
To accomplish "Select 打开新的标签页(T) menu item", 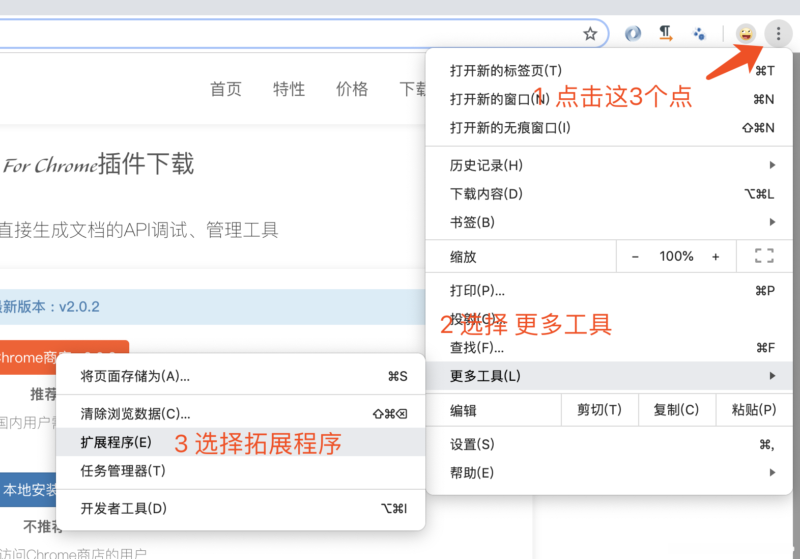I will (x=609, y=70).
